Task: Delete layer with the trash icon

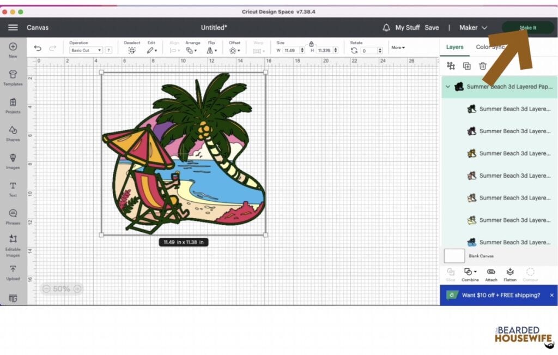Action: coord(483,66)
